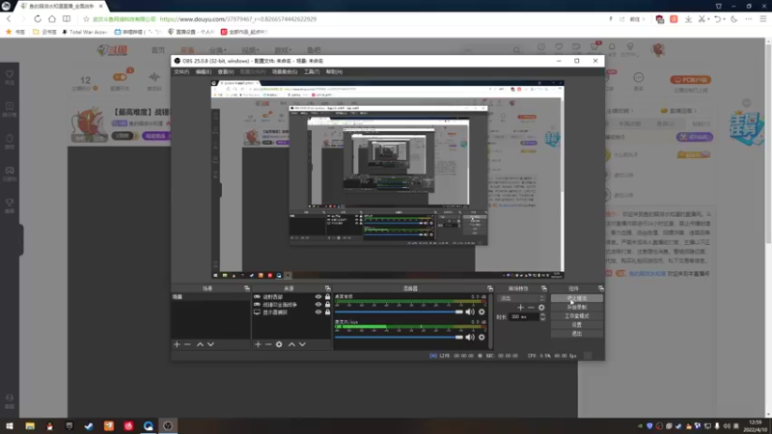Undock the 混音器 mixer panel
Image resolution: width=772 pixels, height=434 pixels.
click(x=490, y=288)
